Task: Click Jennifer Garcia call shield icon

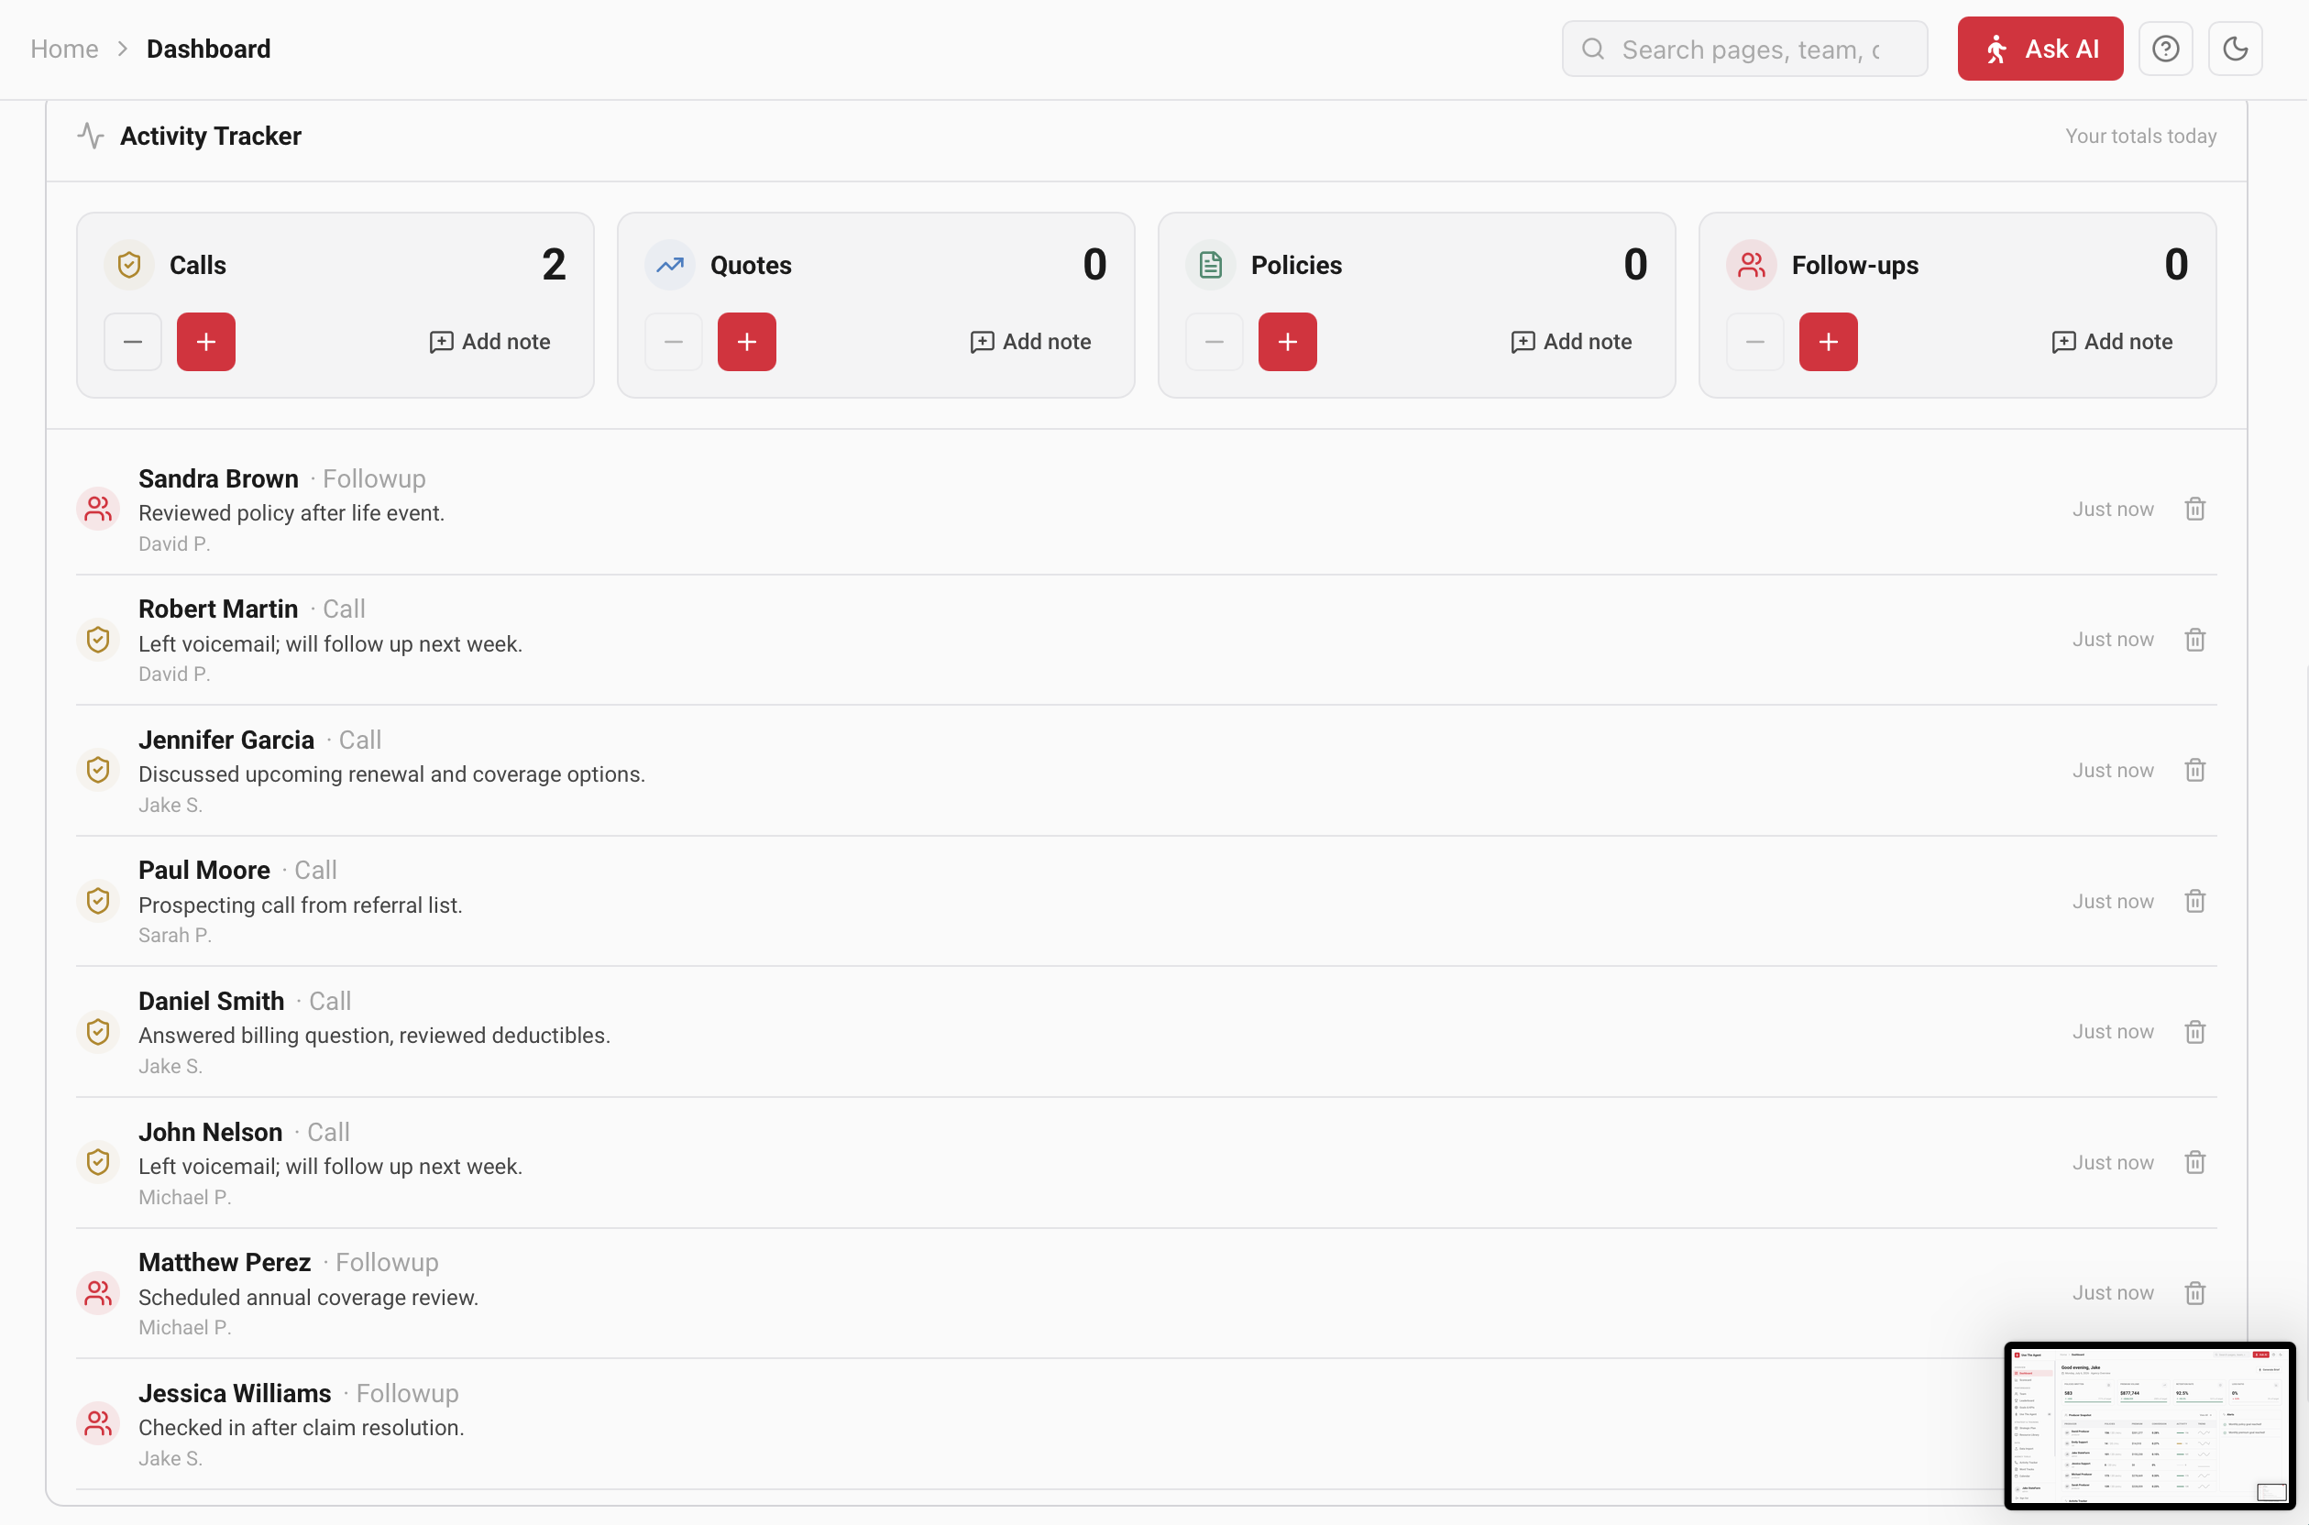Action: (x=98, y=770)
